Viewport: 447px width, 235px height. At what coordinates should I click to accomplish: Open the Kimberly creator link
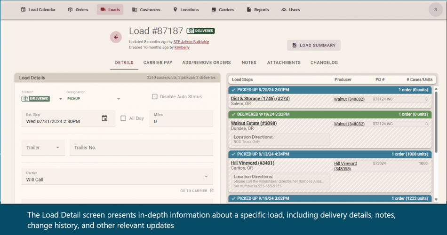tap(182, 47)
